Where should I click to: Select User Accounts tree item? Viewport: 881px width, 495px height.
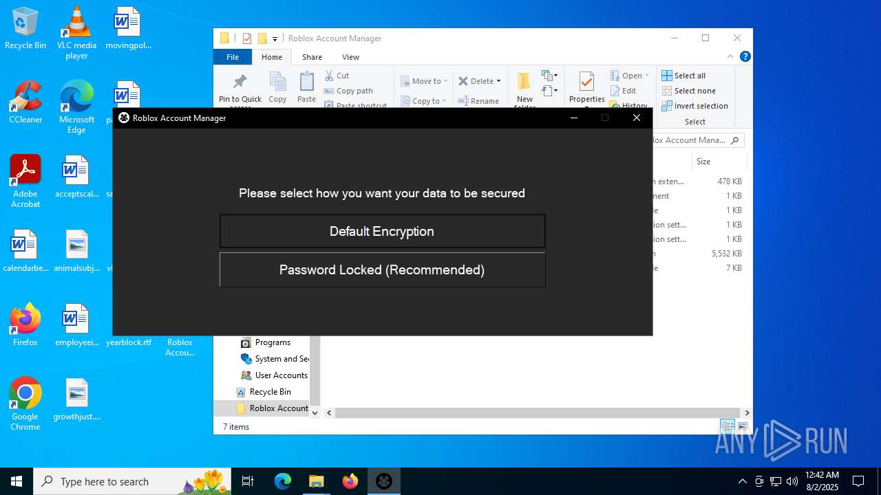[274, 375]
